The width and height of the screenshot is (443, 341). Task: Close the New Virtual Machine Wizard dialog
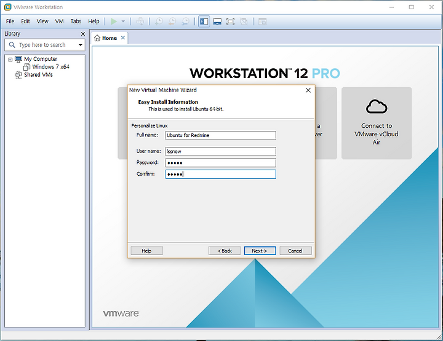(308, 90)
